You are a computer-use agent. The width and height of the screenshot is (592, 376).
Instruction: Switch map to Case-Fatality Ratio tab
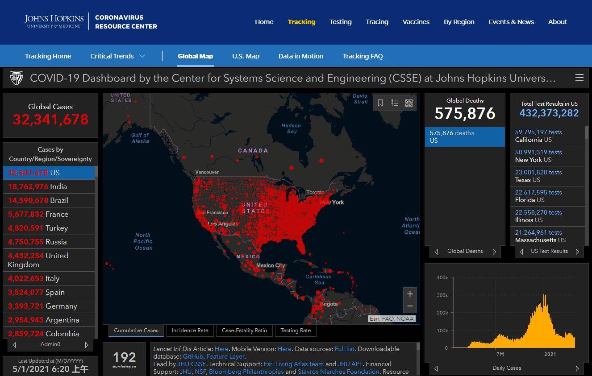click(x=244, y=331)
